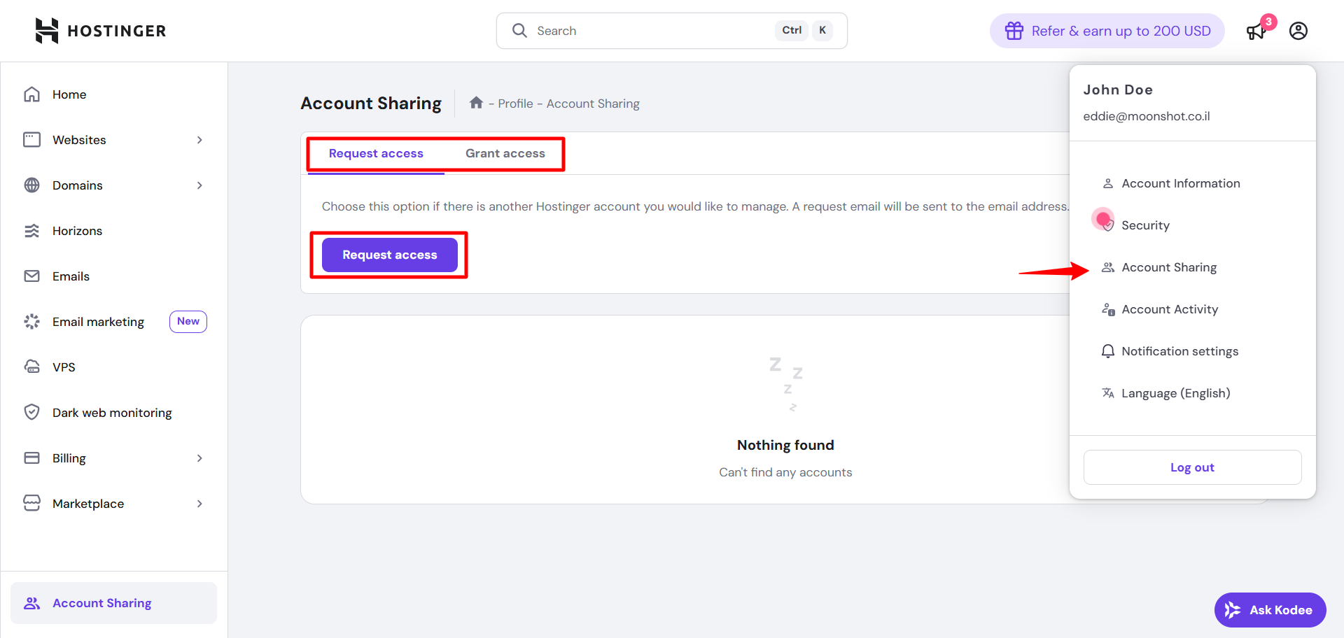Open the Home section from the sidebar
This screenshot has height=638, width=1344.
69,94
